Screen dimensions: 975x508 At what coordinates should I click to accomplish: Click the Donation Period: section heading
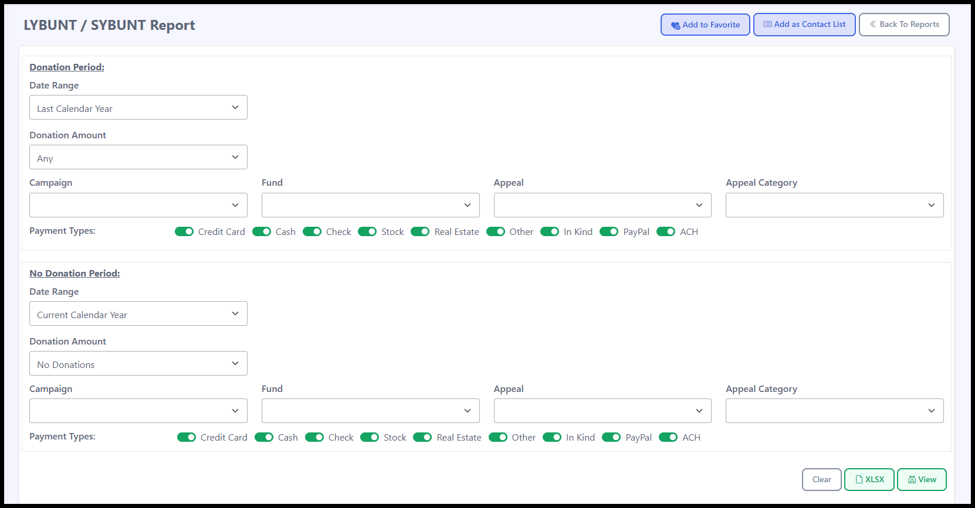(x=67, y=67)
